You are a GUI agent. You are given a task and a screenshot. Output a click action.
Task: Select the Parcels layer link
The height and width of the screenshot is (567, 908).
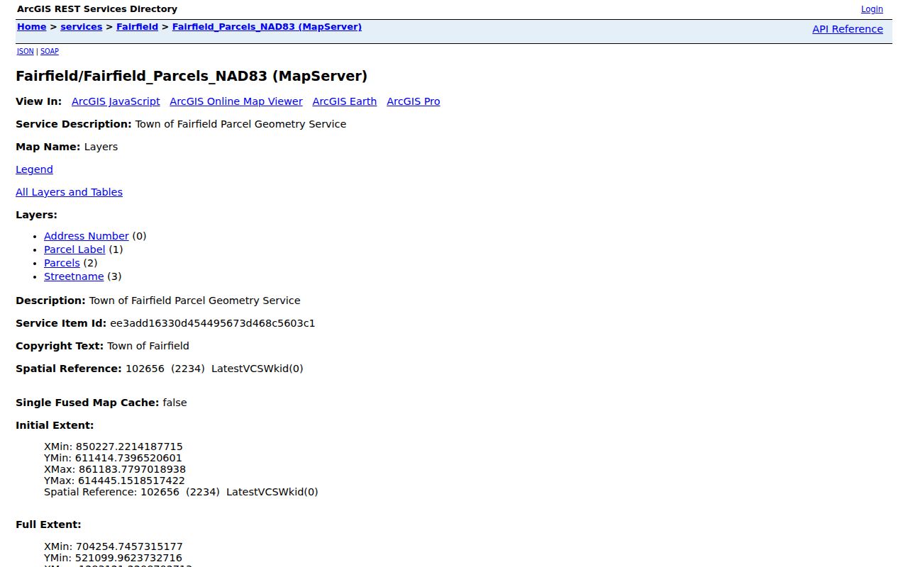[62, 263]
